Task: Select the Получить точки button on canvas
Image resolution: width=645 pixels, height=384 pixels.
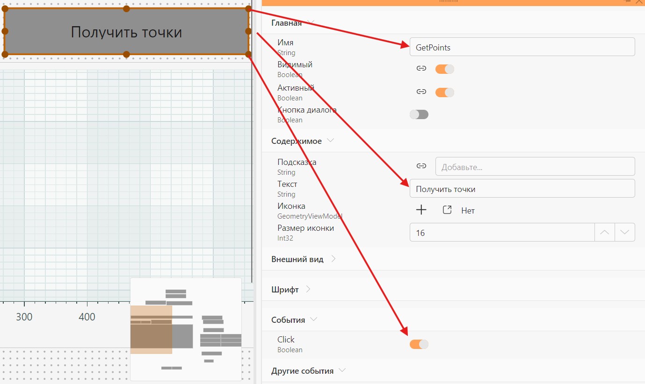Action: (x=126, y=31)
